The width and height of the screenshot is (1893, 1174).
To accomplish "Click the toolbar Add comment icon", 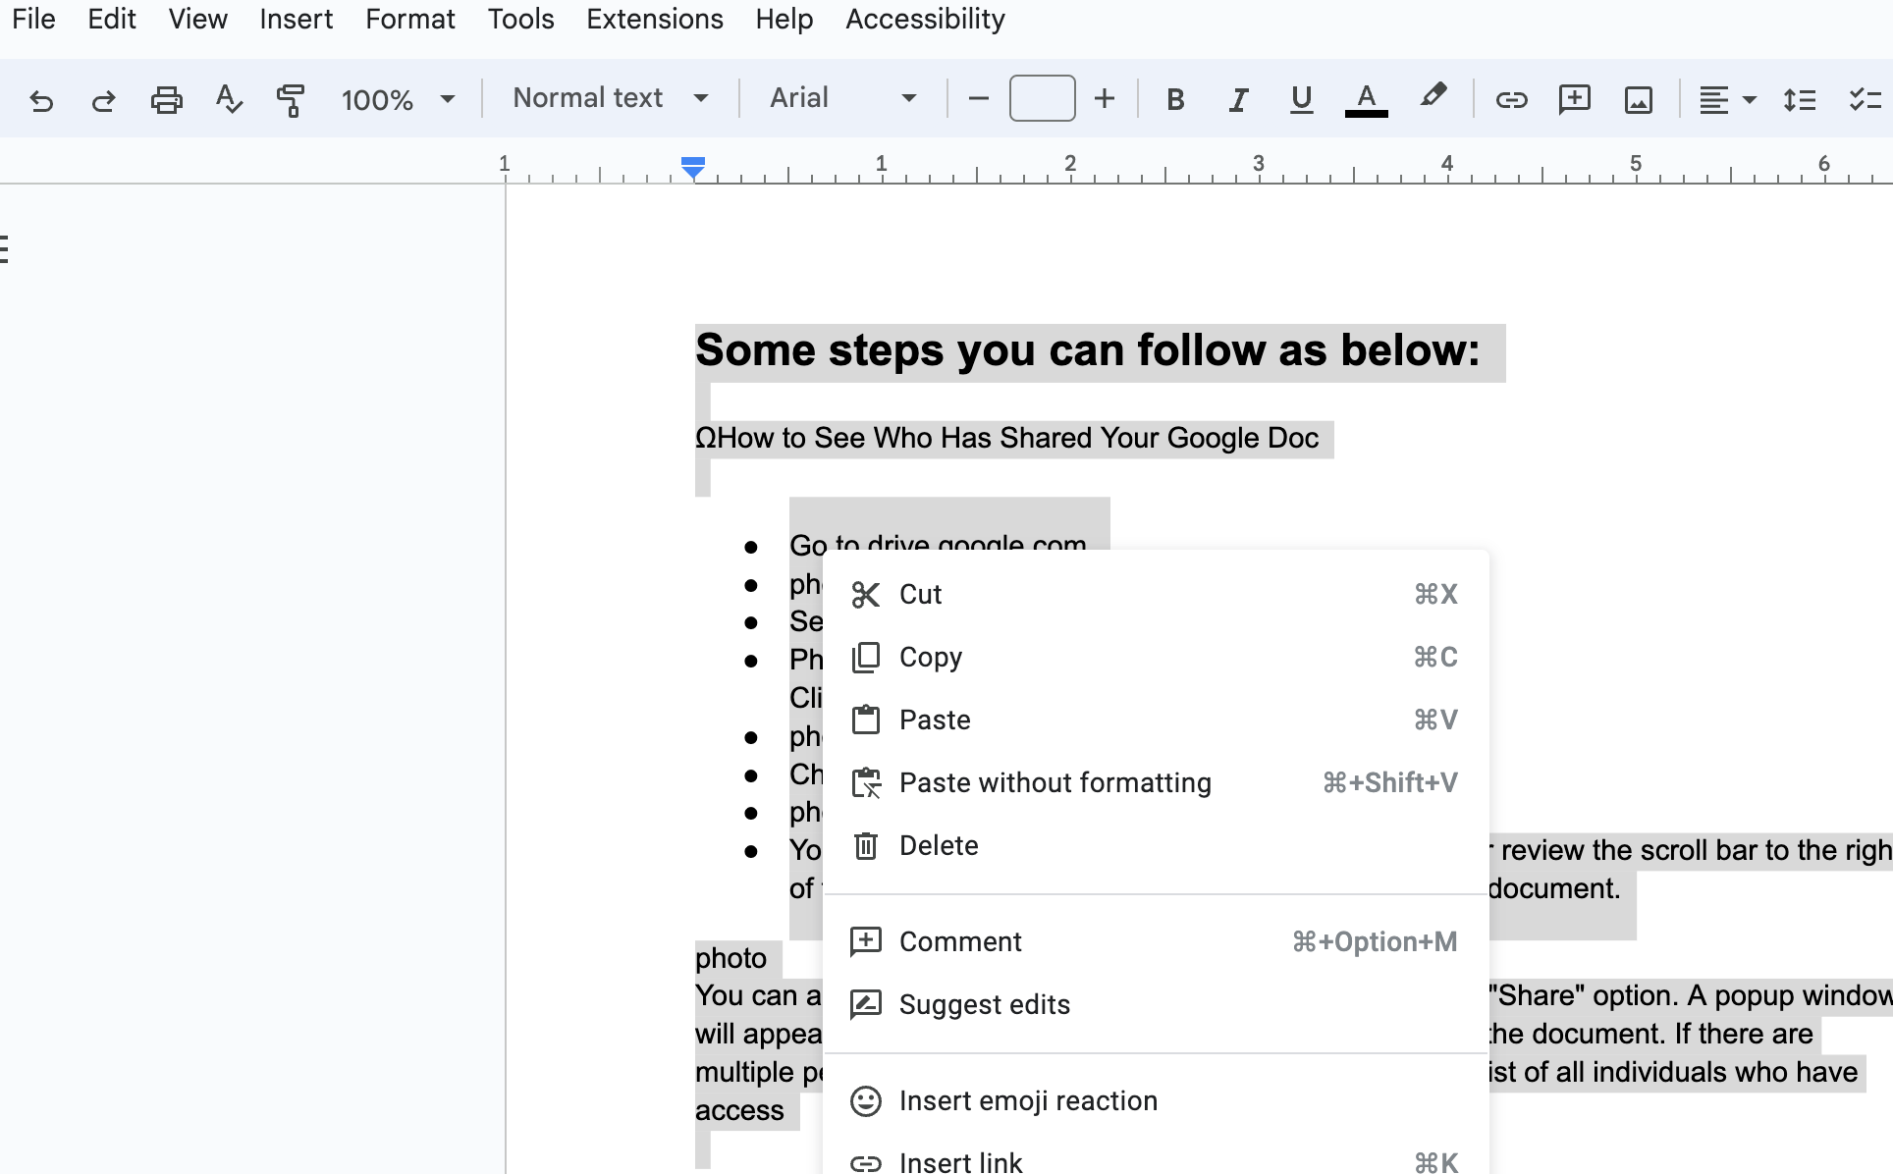I will [x=1574, y=99].
